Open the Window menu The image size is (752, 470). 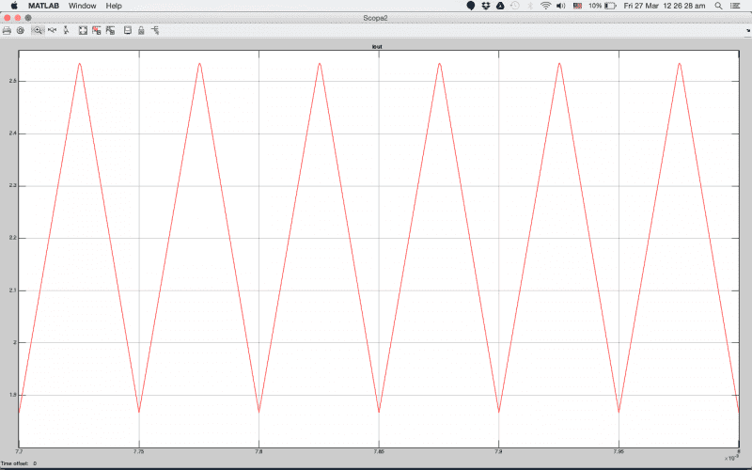(82, 6)
